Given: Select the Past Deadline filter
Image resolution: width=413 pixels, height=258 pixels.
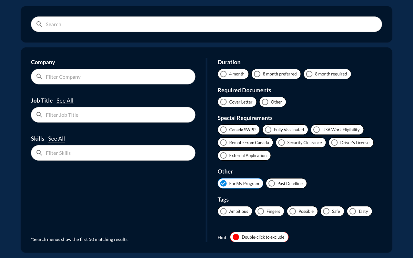Looking at the screenshot, I should [286, 184].
